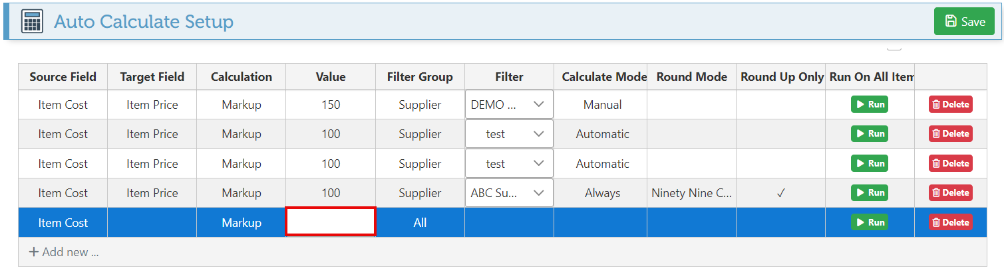Run the Ninety Nine Cents rounding row
Viewport: 1004px width, 274px height.
tap(869, 193)
